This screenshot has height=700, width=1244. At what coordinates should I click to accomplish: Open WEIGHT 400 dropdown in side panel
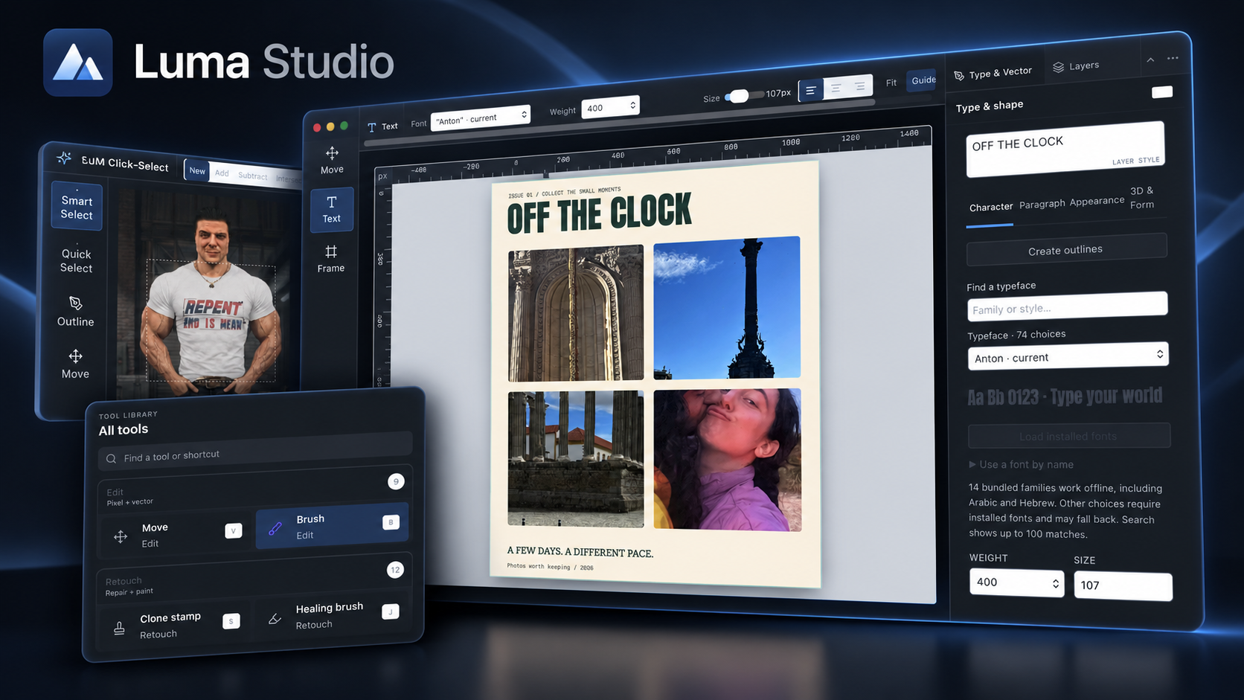tap(1016, 582)
